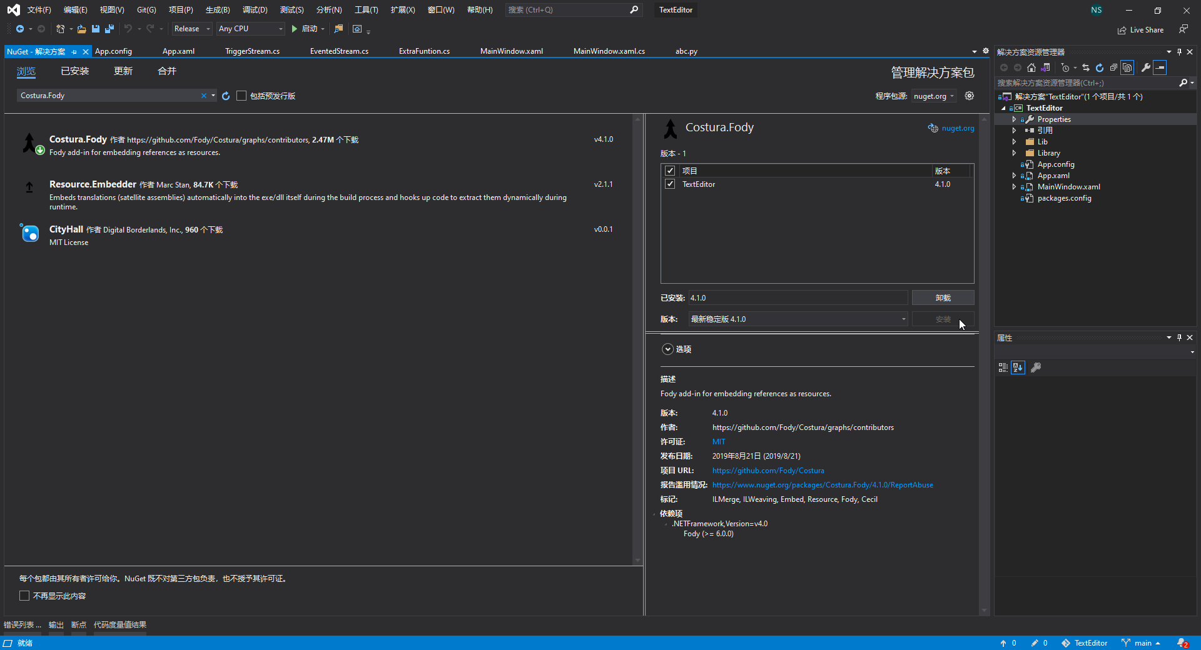Viewport: 1201px width, 650px height.
Task: Click the alphabetical sort icon in Properties panel
Action: click(1018, 367)
